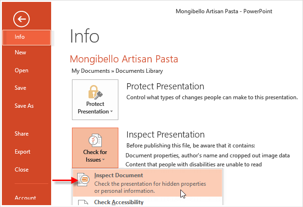The height and width of the screenshot is (207, 303).
Task: Open the Account page
Action: point(25,198)
